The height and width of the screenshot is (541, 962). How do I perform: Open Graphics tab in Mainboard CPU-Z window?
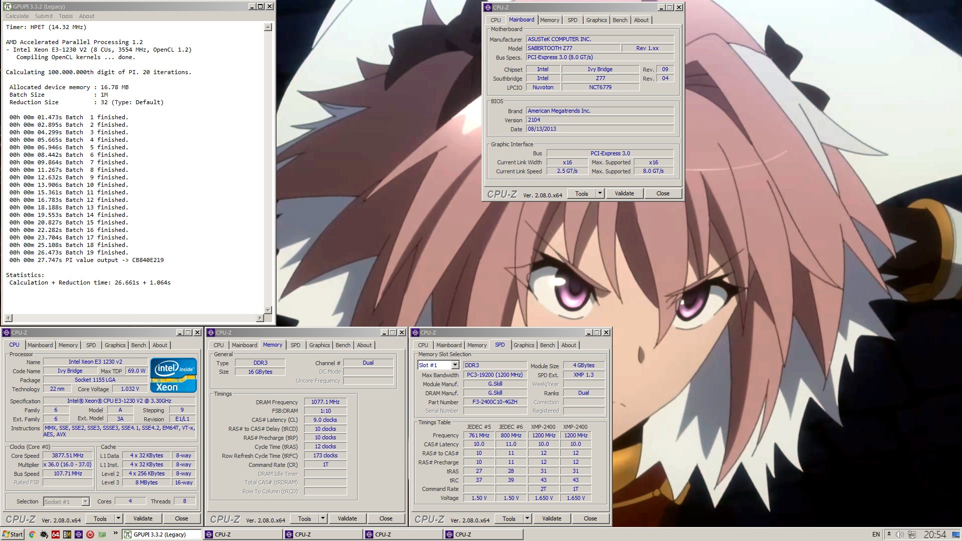coord(596,20)
